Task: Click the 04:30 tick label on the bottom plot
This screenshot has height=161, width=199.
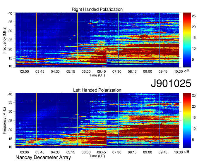Action: 55,152
